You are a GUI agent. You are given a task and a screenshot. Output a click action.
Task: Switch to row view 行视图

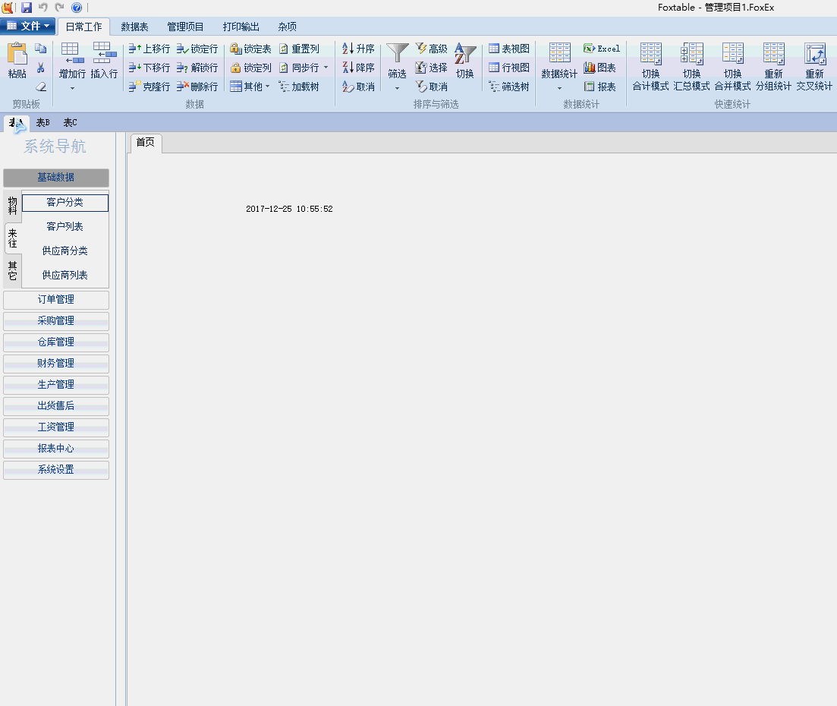pos(509,68)
